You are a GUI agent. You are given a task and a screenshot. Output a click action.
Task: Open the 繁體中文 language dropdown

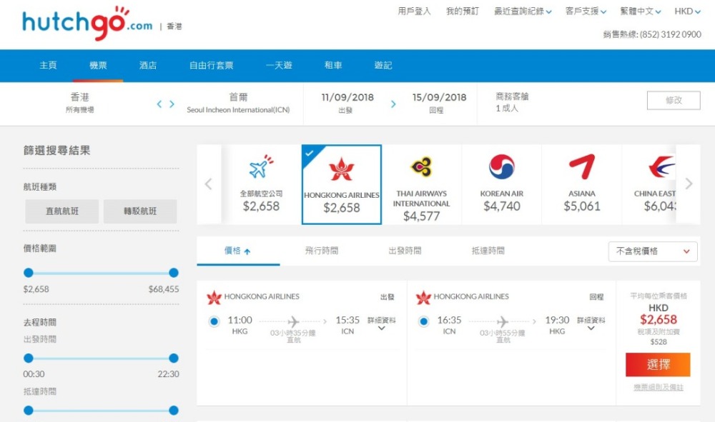641,11
